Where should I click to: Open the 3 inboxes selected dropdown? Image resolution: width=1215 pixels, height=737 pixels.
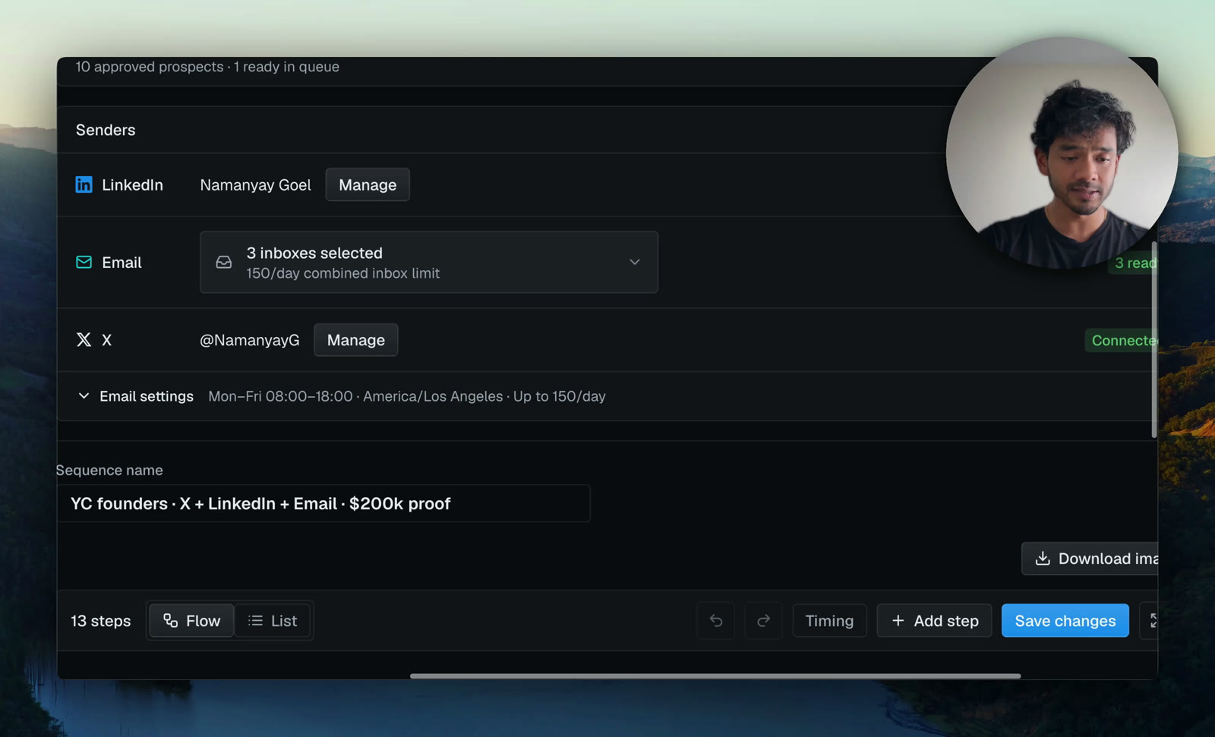[428, 262]
